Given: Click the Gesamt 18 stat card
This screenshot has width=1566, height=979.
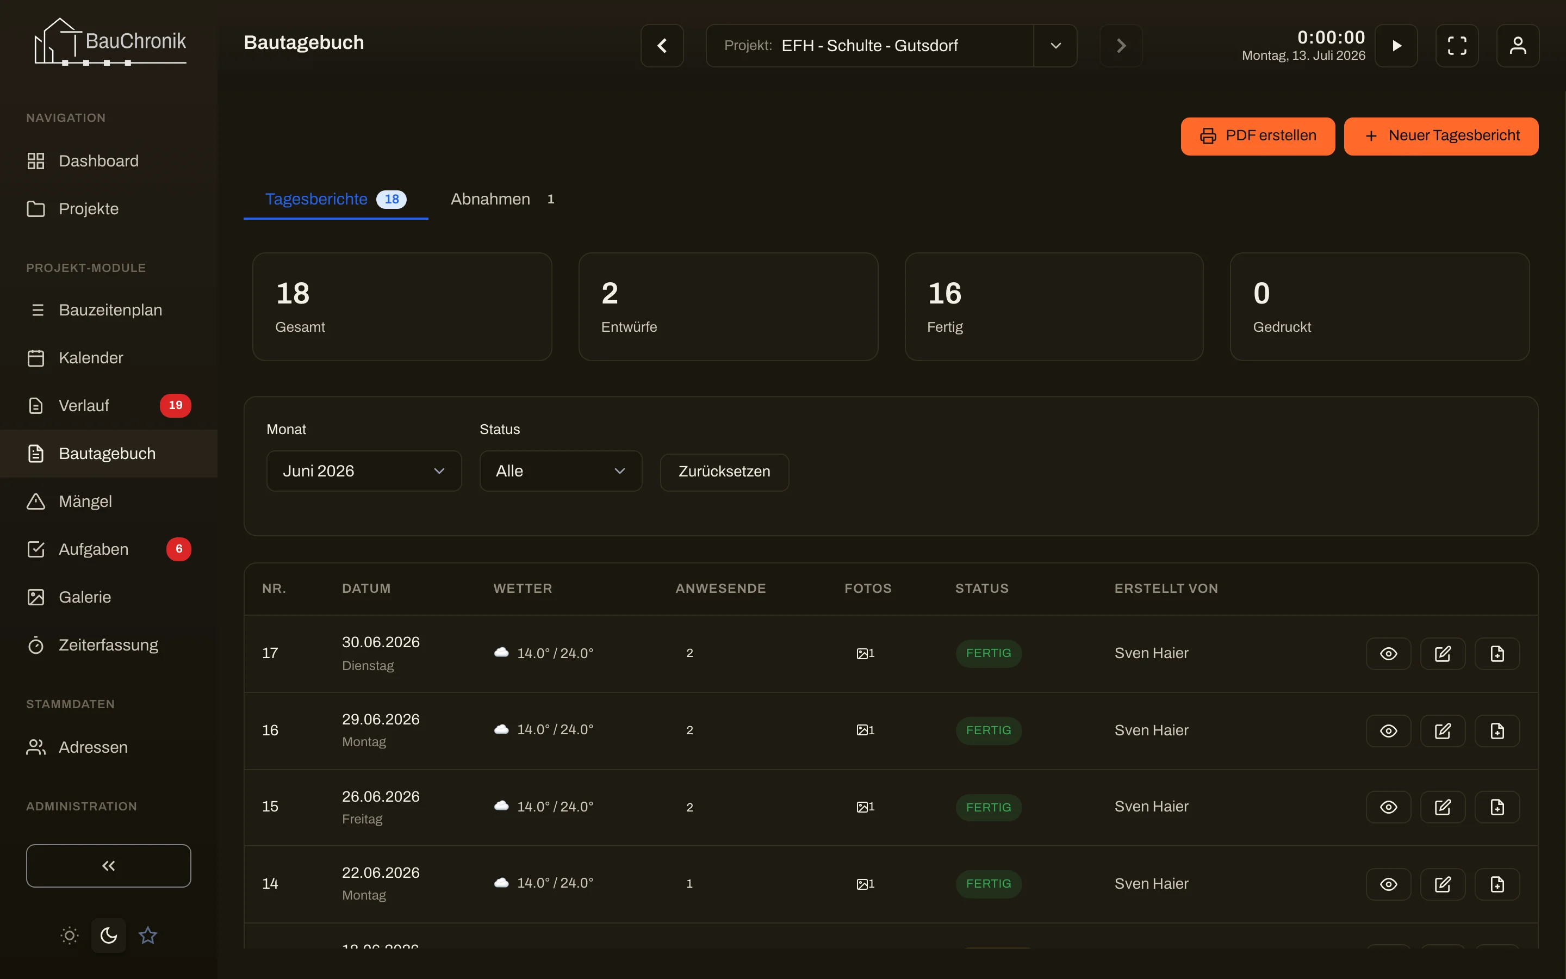Looking at the screenshot, I should pyautogui.click(x=402, y=307).
